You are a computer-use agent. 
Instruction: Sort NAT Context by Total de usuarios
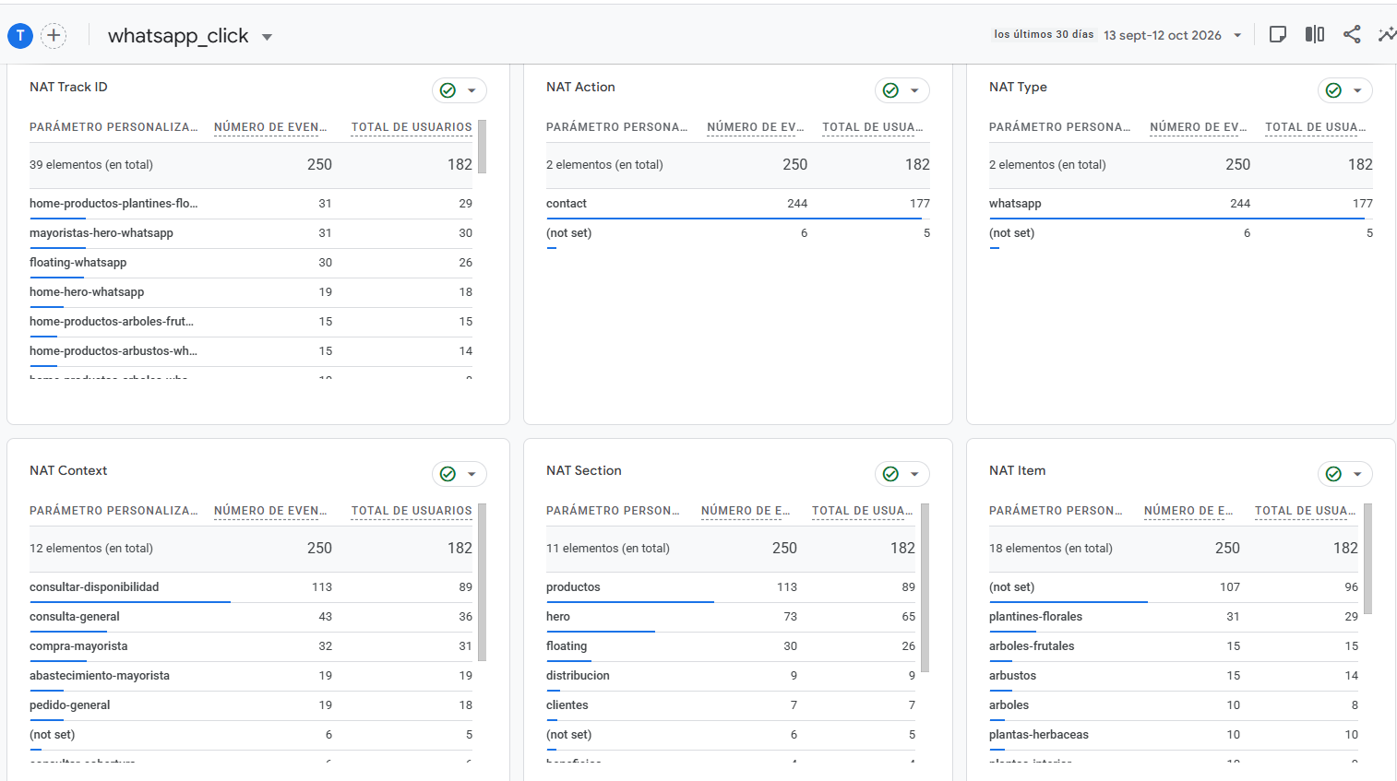pos(412,511)
